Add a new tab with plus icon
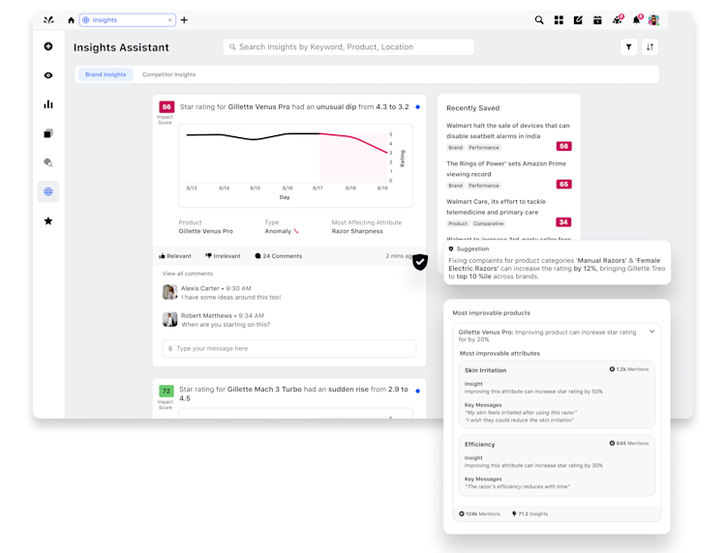This screenshot has height=553, width=726. 184,20
